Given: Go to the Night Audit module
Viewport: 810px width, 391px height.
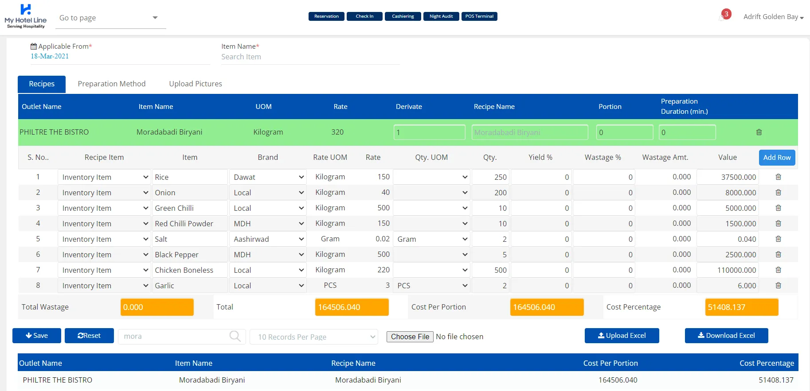Looking at the screenshot, I should [441, 16].
